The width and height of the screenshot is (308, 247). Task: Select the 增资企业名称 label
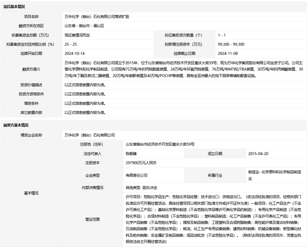tap(31, 135)
